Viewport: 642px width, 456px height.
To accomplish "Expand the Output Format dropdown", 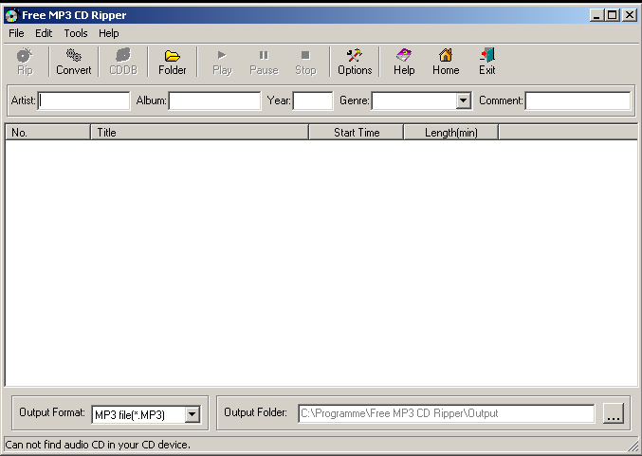I will [192, 414].
